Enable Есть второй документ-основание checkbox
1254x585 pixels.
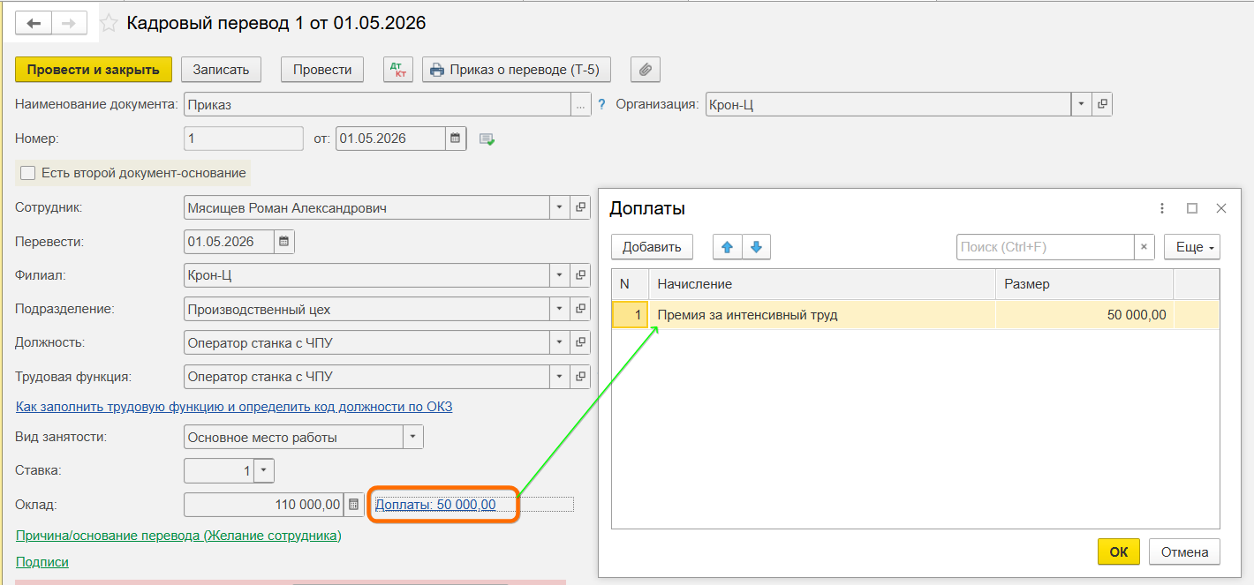pos(27,173)
